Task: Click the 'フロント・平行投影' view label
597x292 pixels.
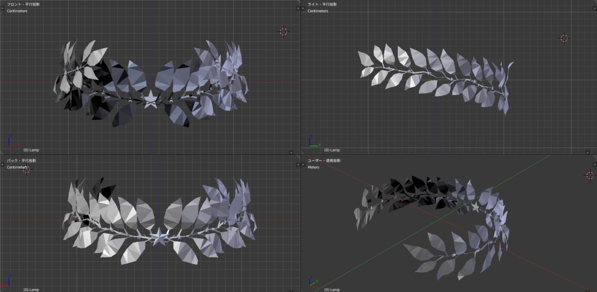Action: click(x=23, y=5)
